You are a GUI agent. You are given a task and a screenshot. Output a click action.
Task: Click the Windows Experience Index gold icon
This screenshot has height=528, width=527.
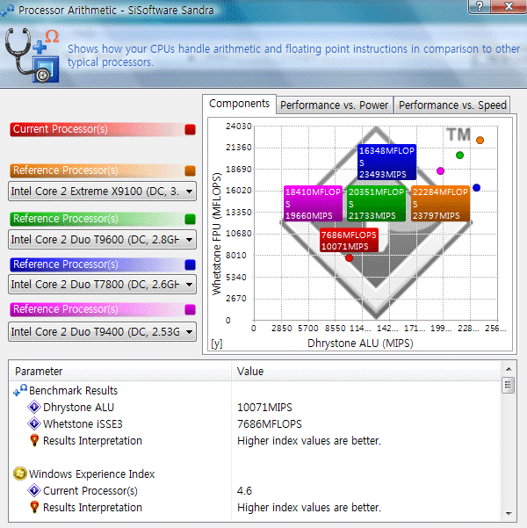tap(20, 474)
